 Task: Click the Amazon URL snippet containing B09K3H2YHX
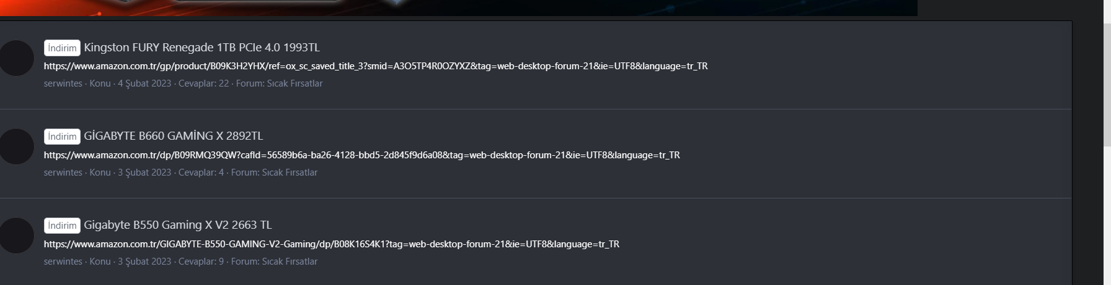(376, 66)
